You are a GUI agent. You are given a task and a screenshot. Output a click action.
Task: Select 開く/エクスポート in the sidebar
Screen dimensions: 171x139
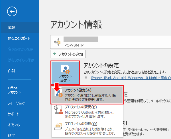tap(19, 39)
